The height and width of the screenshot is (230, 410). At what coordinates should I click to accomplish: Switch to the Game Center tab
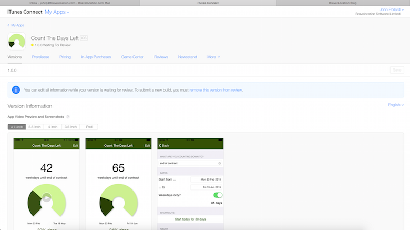[132, 57]
